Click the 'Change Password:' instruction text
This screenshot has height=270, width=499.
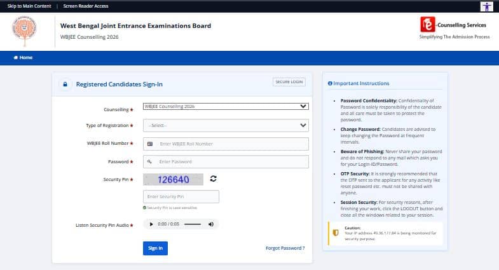360,129
